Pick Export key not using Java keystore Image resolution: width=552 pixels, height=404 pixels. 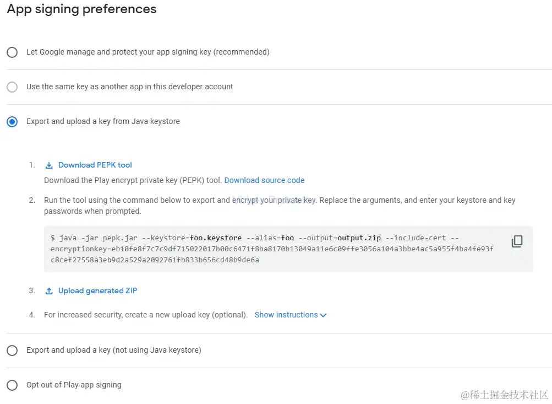[12, 351]
